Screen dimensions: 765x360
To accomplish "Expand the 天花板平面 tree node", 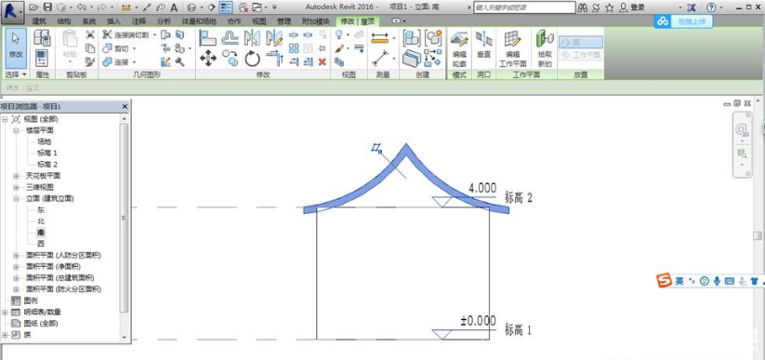I will click(x=16, y=176).
